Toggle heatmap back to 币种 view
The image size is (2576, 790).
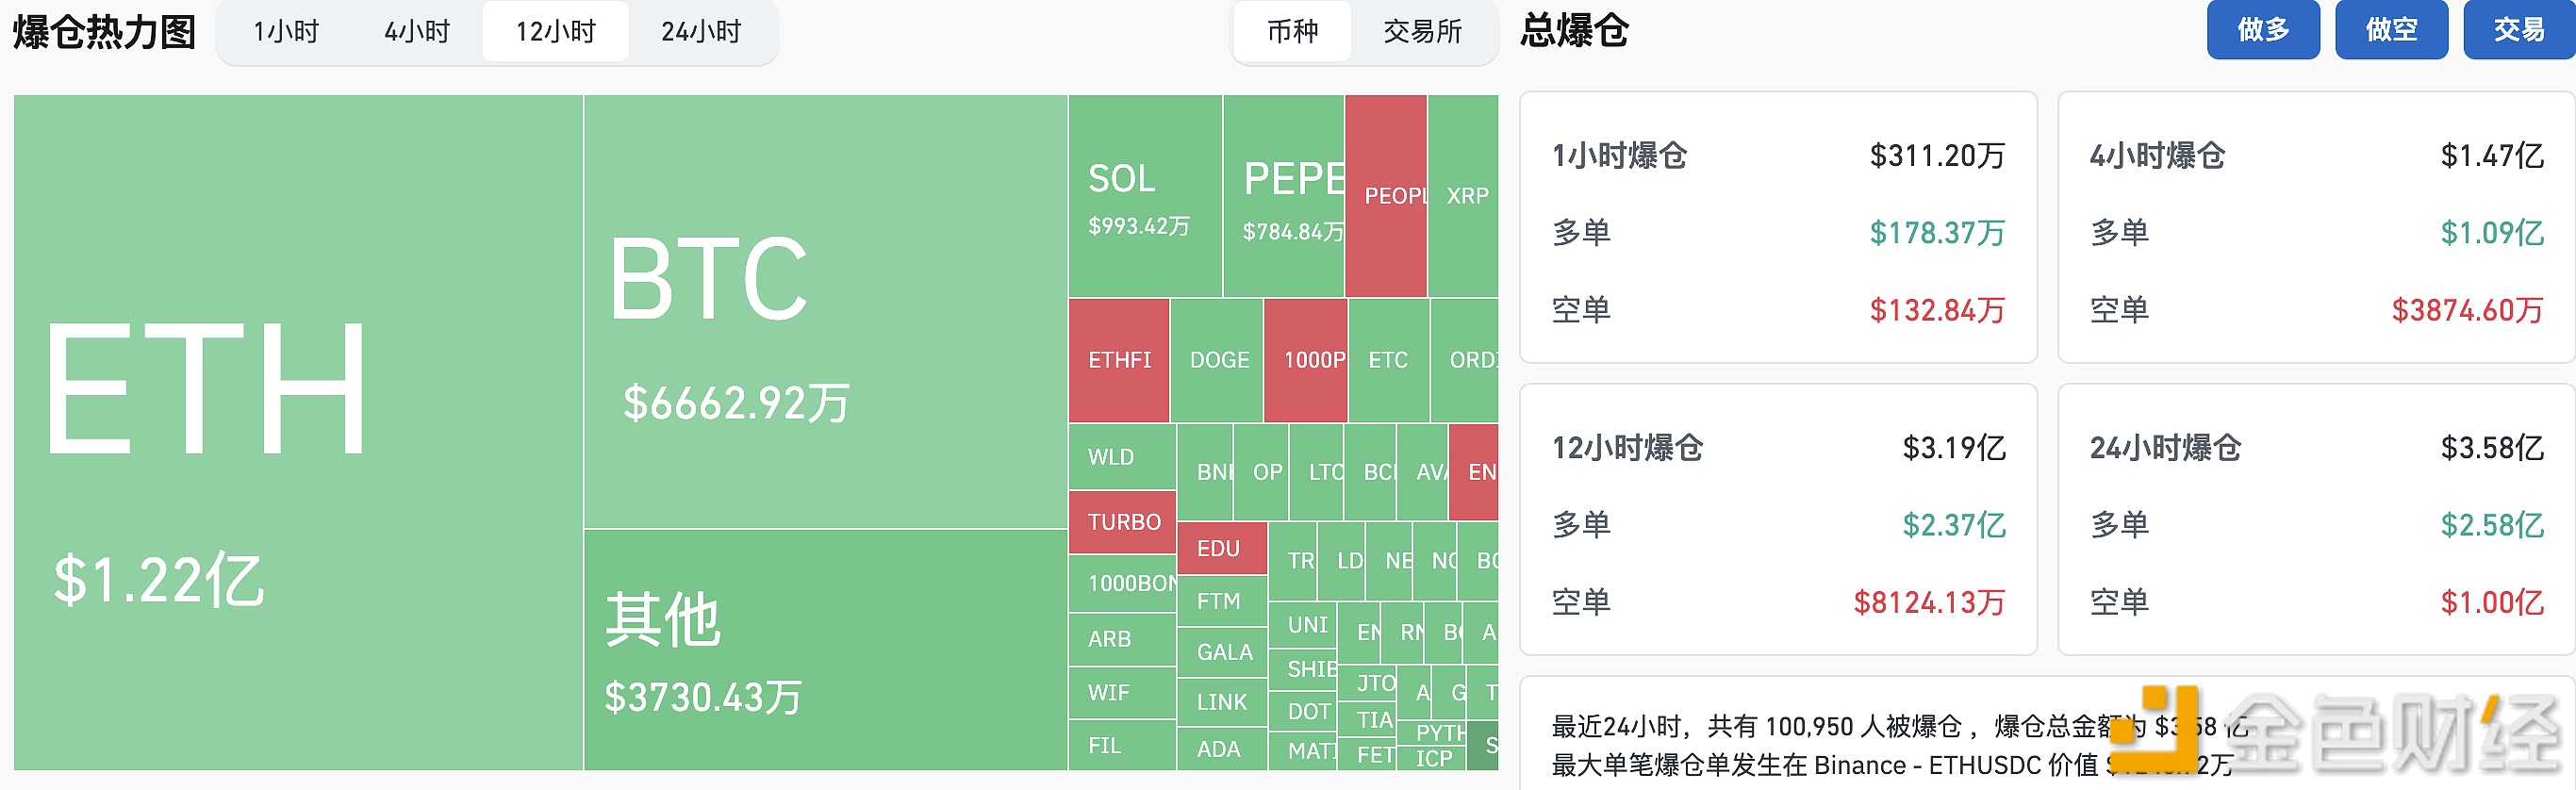pyautogui.click(x=1292, y=31)
